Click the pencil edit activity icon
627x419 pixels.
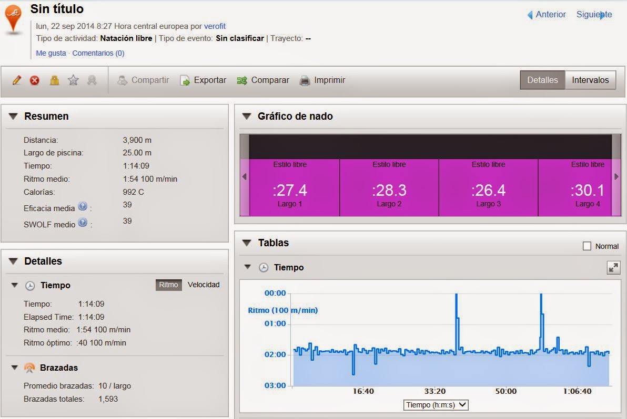17,80
